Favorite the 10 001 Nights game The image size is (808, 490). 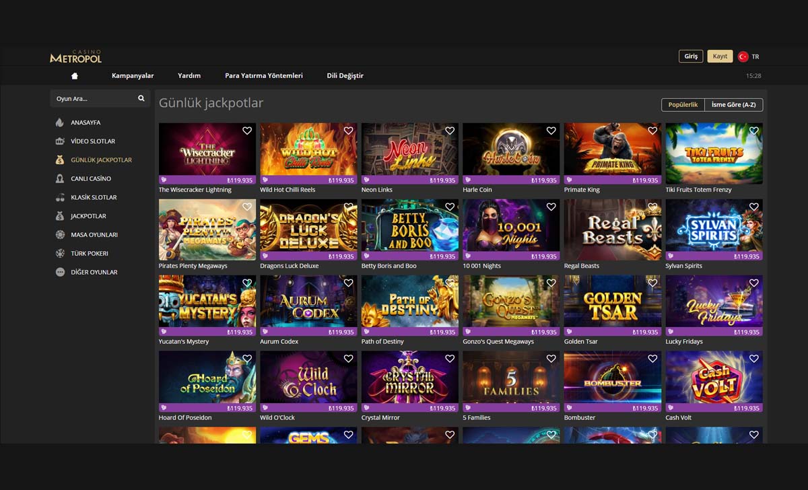tap(551, 207)
